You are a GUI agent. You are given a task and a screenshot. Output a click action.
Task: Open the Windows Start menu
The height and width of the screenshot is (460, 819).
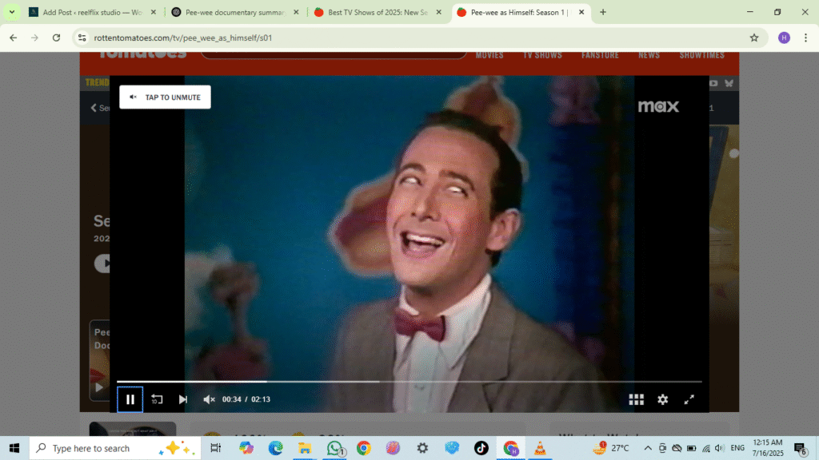click(14, 448)
